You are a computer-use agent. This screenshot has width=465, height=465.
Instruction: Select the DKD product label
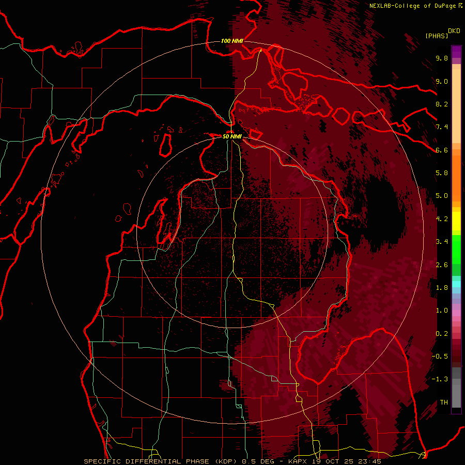454,31
